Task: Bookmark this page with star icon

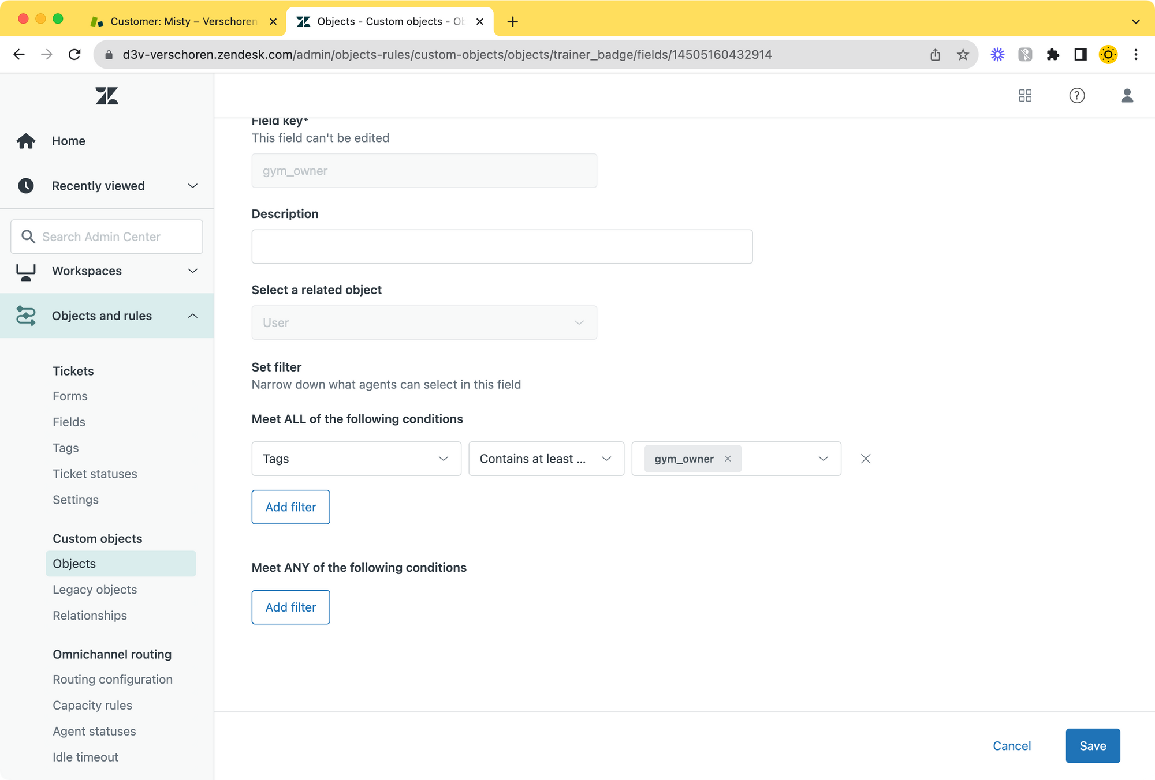Action: [963, 55]
